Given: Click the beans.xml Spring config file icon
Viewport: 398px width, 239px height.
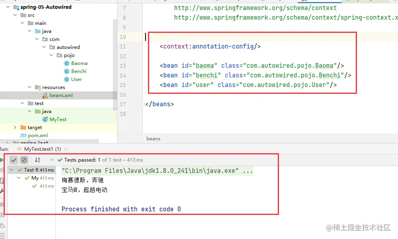Looking at the screenshot, I should tap(45, 95).
